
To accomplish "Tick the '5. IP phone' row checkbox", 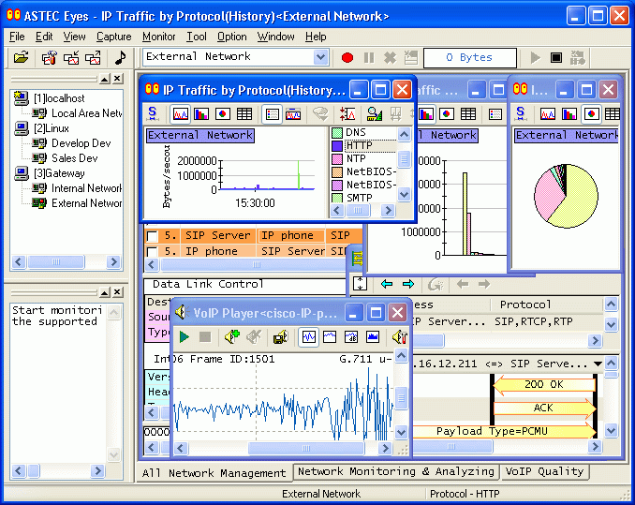I will pyautogui.click(x=153, y=251).
